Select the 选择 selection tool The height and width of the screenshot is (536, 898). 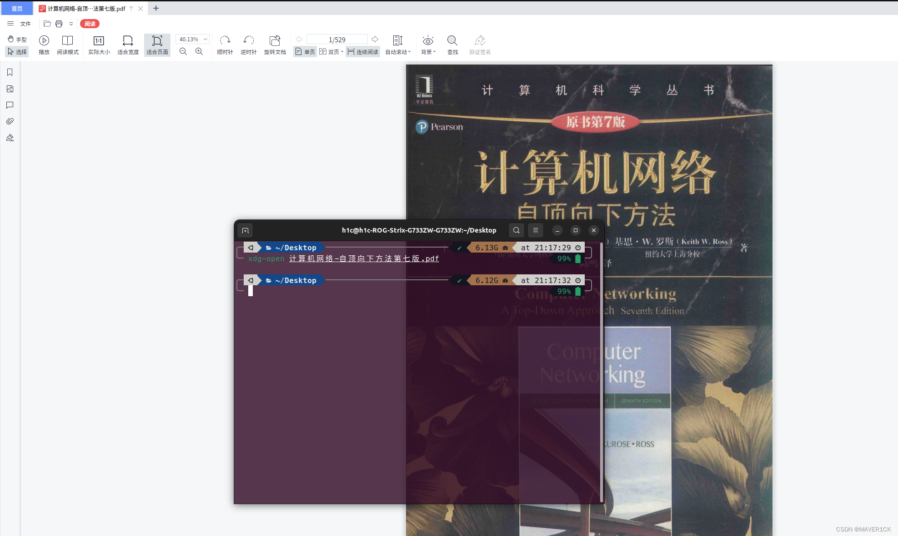[17, 52]
